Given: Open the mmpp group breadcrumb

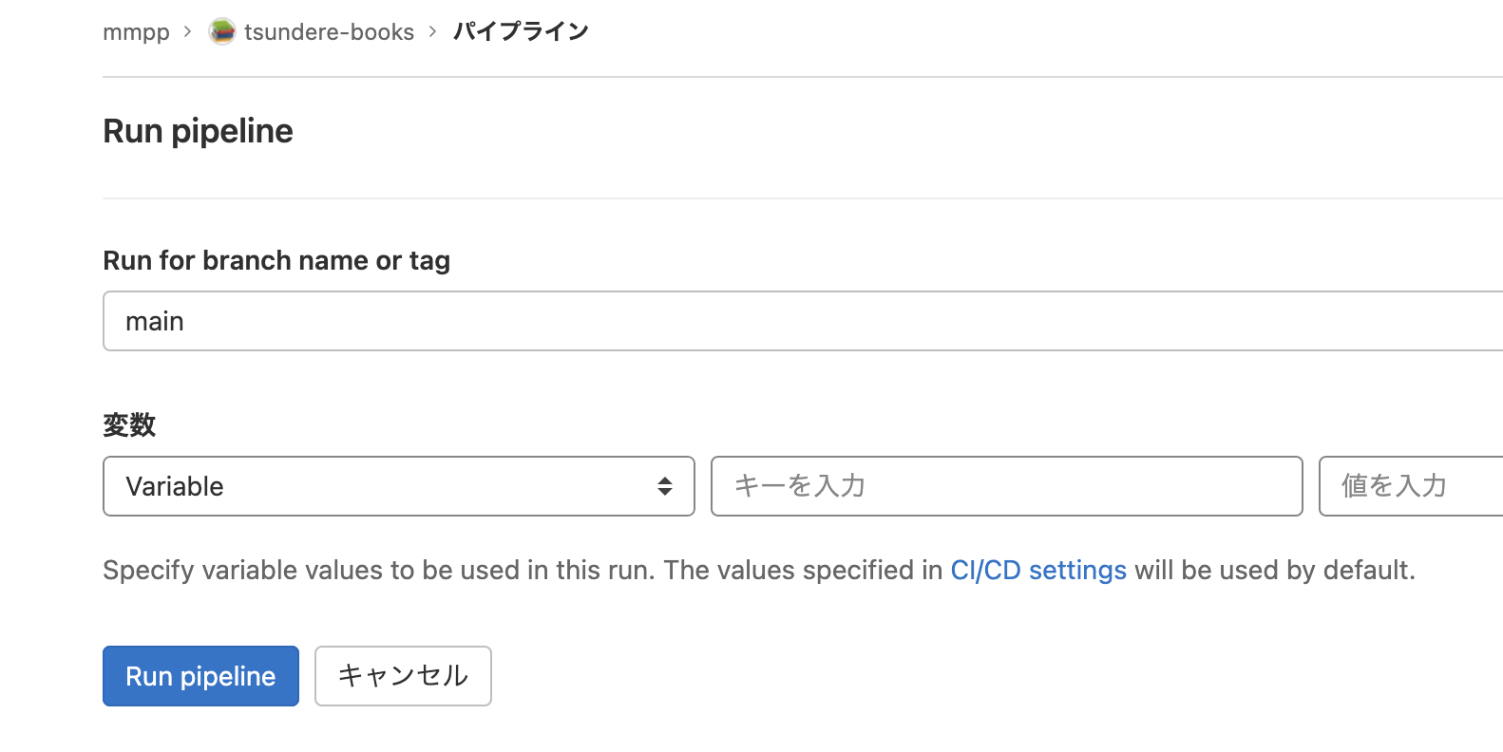Looking at the screenshot, I should [x=136, y=32].
